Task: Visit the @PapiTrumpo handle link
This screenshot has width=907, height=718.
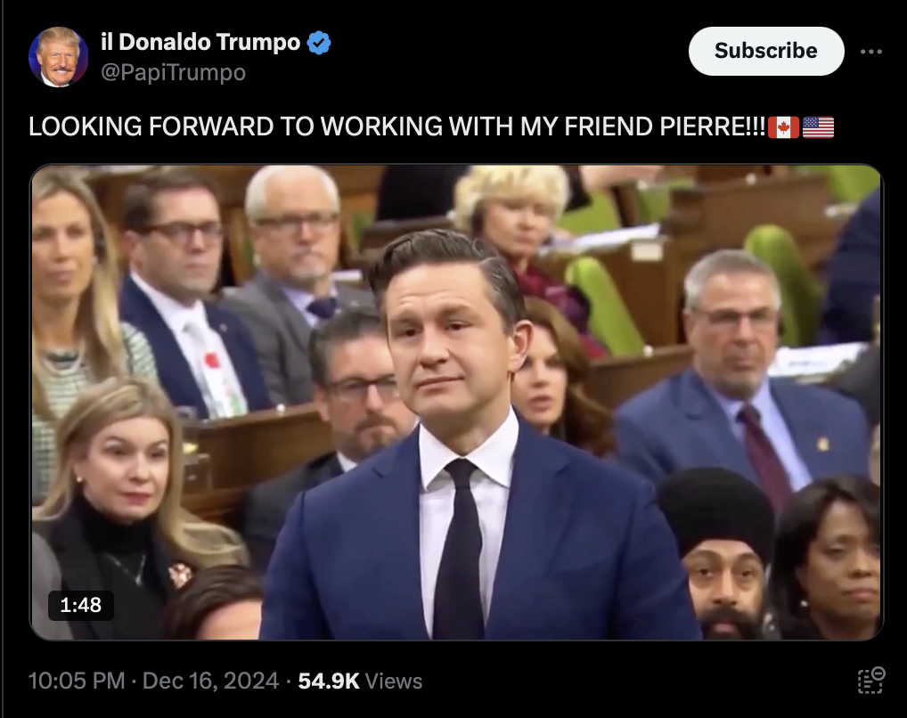Action: [173, 72]
